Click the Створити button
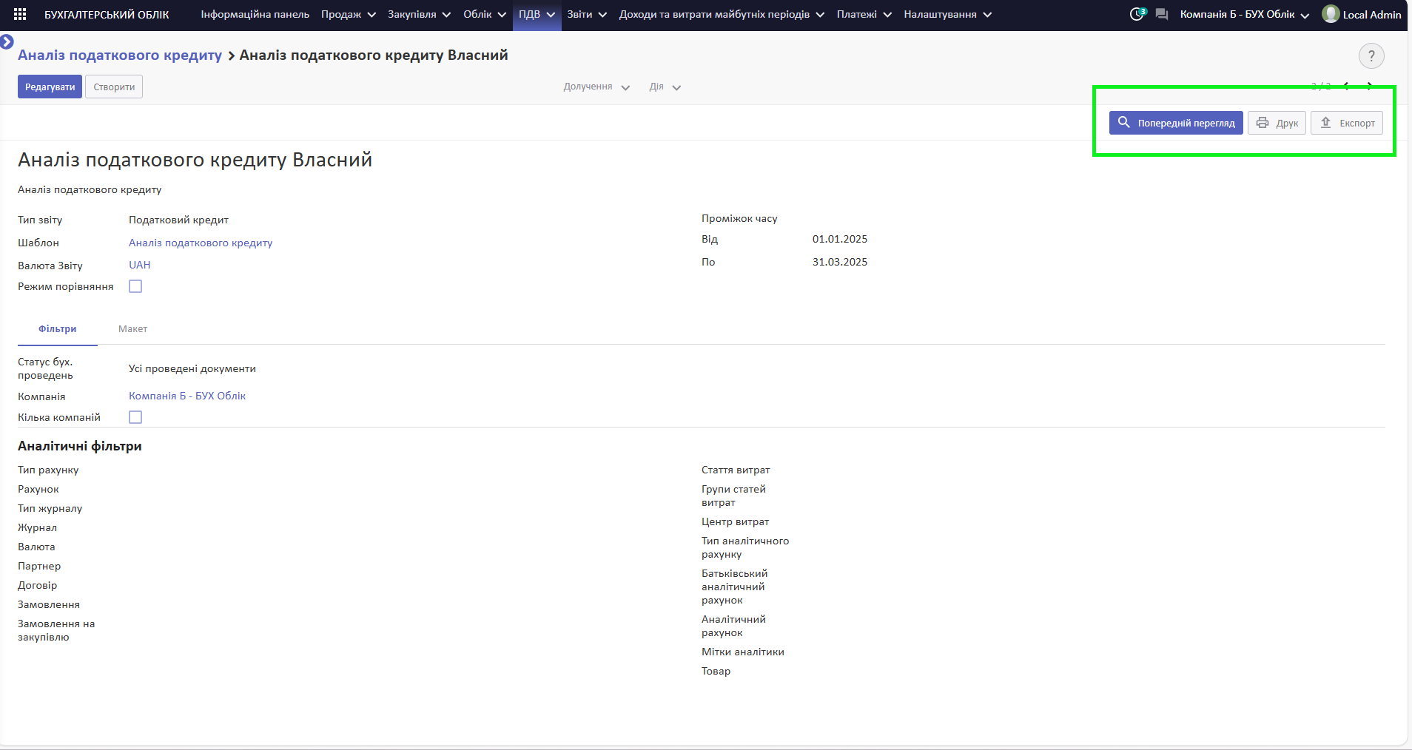 (x=114, y=87)
